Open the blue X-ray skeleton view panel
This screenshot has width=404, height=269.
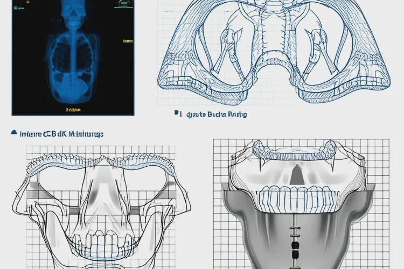pos(73,57)
